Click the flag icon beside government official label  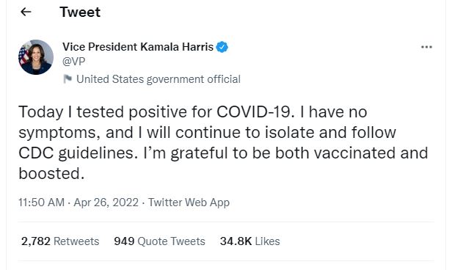click(x=68, y=79)
